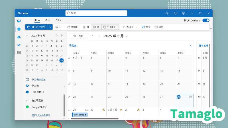Uncheck the 日本の休日 calendar checkbox
Screen dimensions: 228x128
coord(27,92)
